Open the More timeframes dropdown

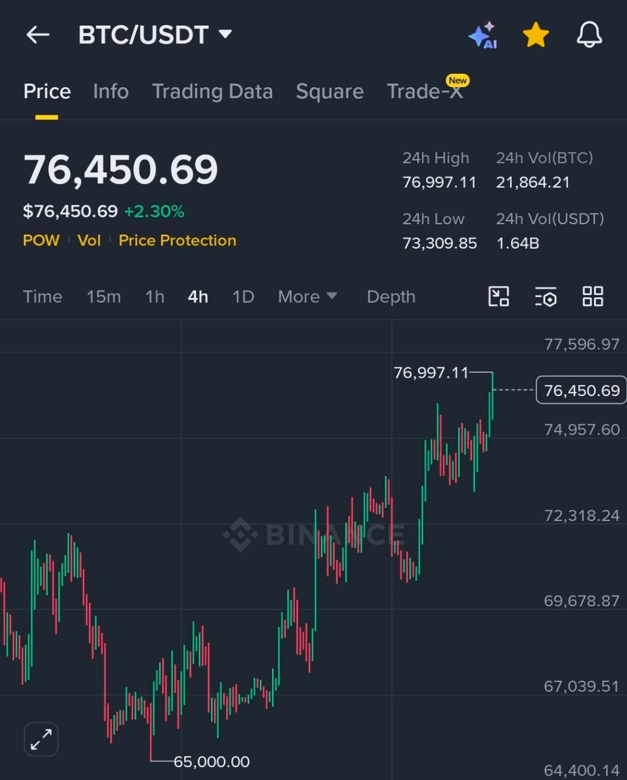click(307, 297)
